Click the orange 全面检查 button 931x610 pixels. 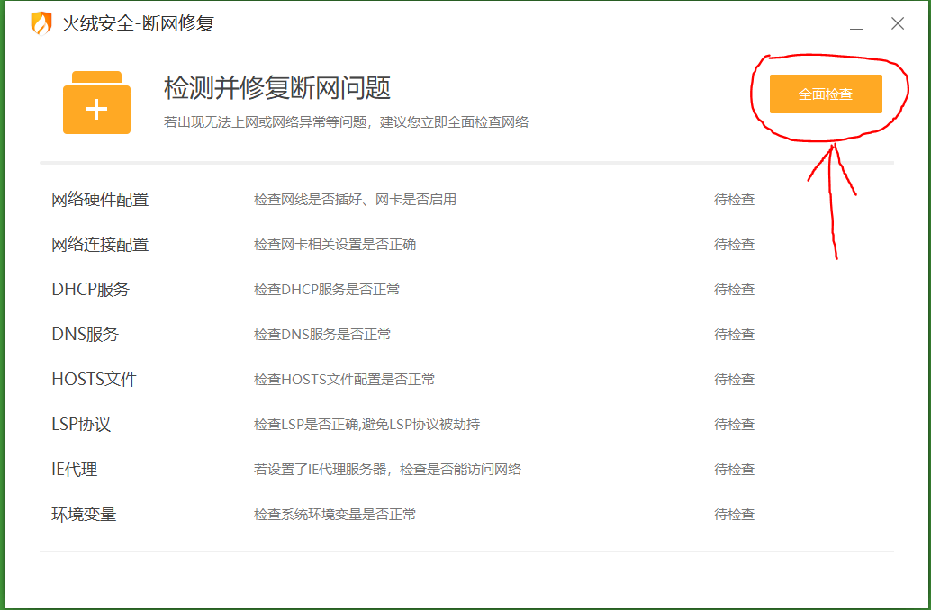826,94
